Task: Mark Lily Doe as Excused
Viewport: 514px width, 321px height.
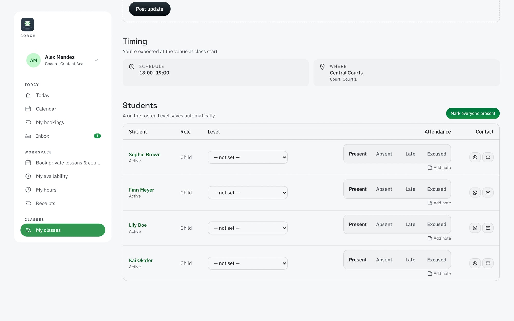Action: pos(436,224)
